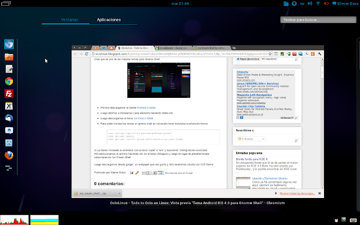Open the Empathy chat app in the dash

pyautogui.click(x=9, y=130)
